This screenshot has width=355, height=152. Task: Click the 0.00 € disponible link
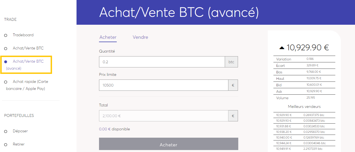pyautogui.click(x=114, y=129)
